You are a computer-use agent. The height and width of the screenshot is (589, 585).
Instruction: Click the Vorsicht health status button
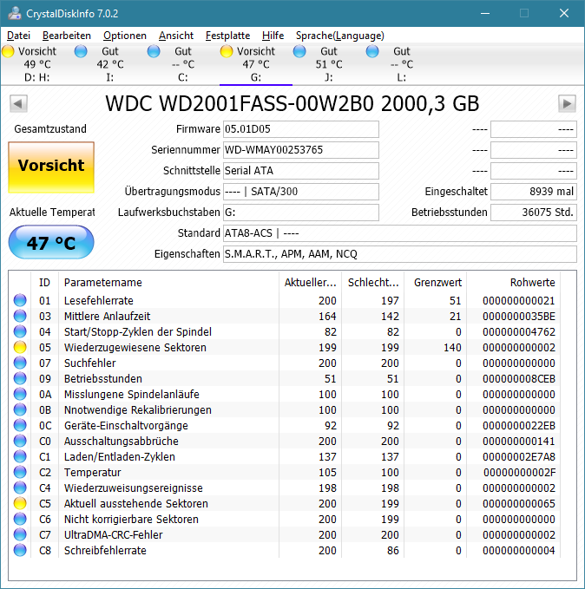pyautogui.click(x=51, y=167)
